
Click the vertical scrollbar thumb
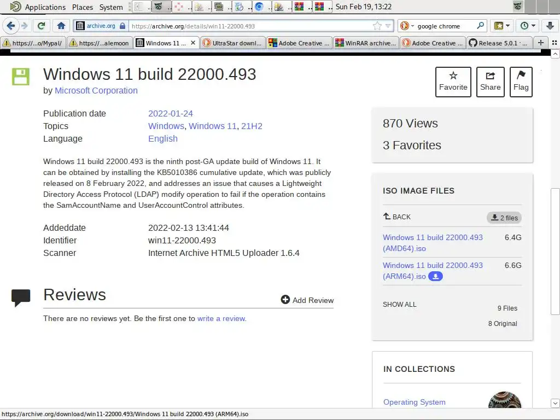(555, 252)
